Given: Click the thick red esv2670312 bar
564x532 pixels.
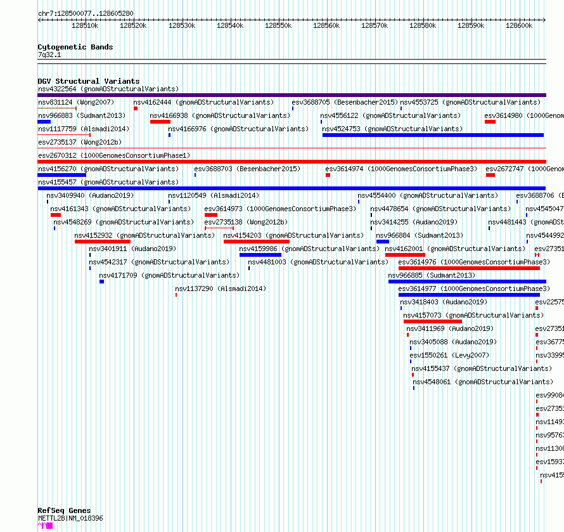Looking at the screenshot, I should (292, 162).
